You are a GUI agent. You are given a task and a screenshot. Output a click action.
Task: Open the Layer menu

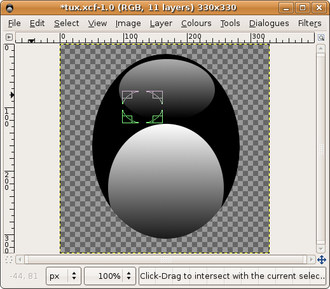click(161, 24)
